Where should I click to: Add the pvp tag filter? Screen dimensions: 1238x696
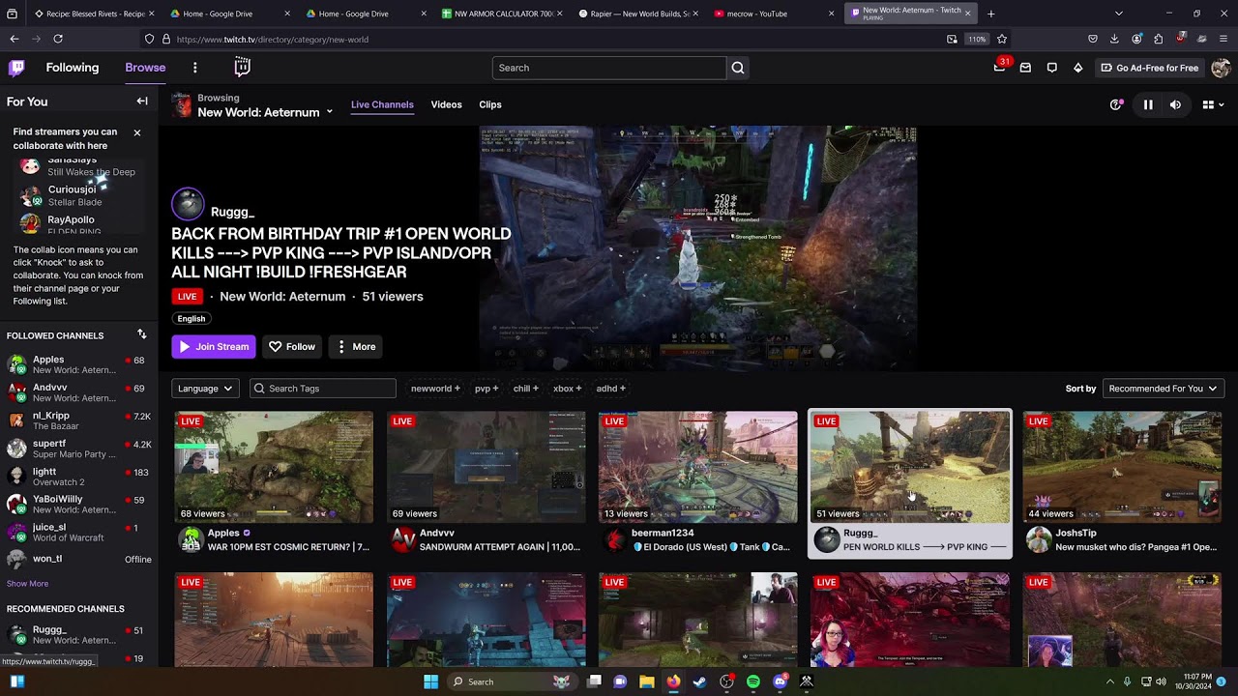[x=486, y=389]
